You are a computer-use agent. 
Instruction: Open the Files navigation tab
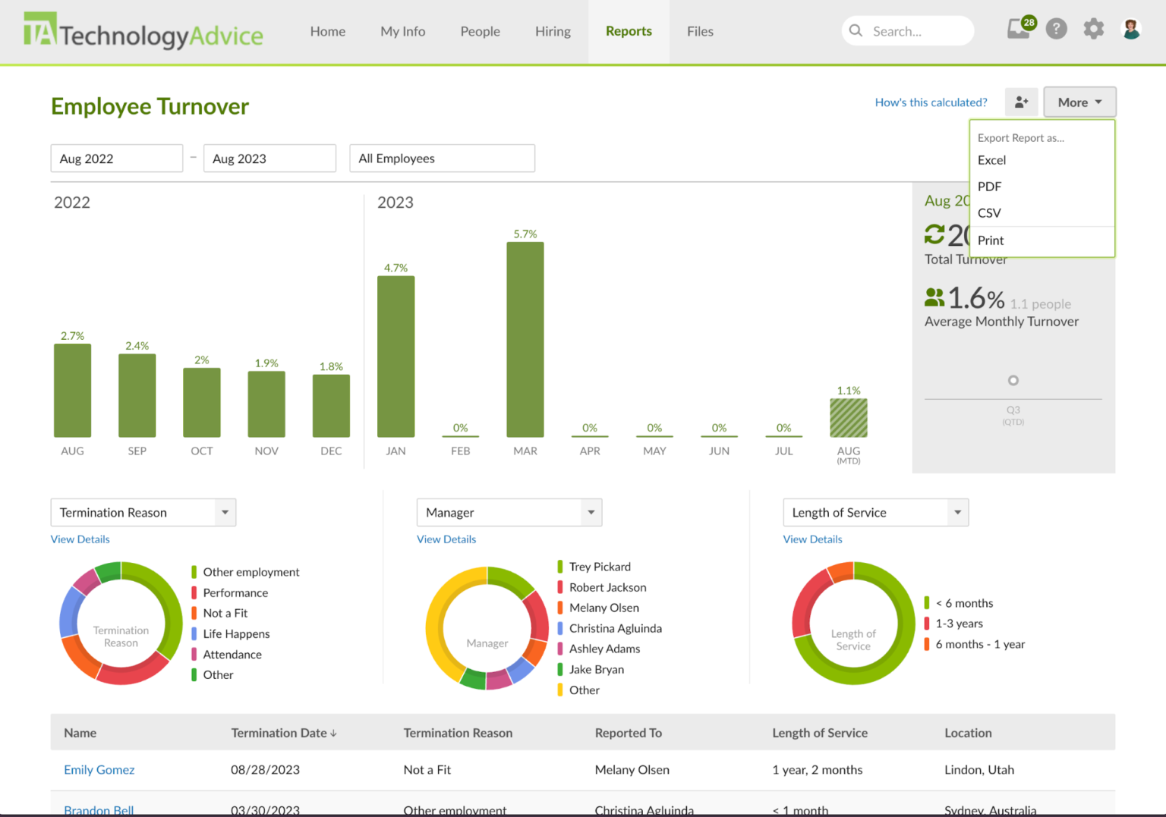pyautogui.click(x=700, y=31)
